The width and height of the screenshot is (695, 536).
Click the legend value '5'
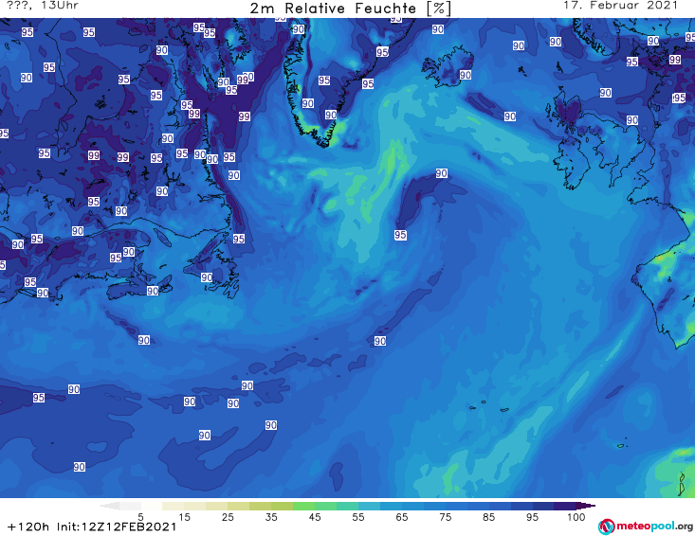tap(140, 517)
